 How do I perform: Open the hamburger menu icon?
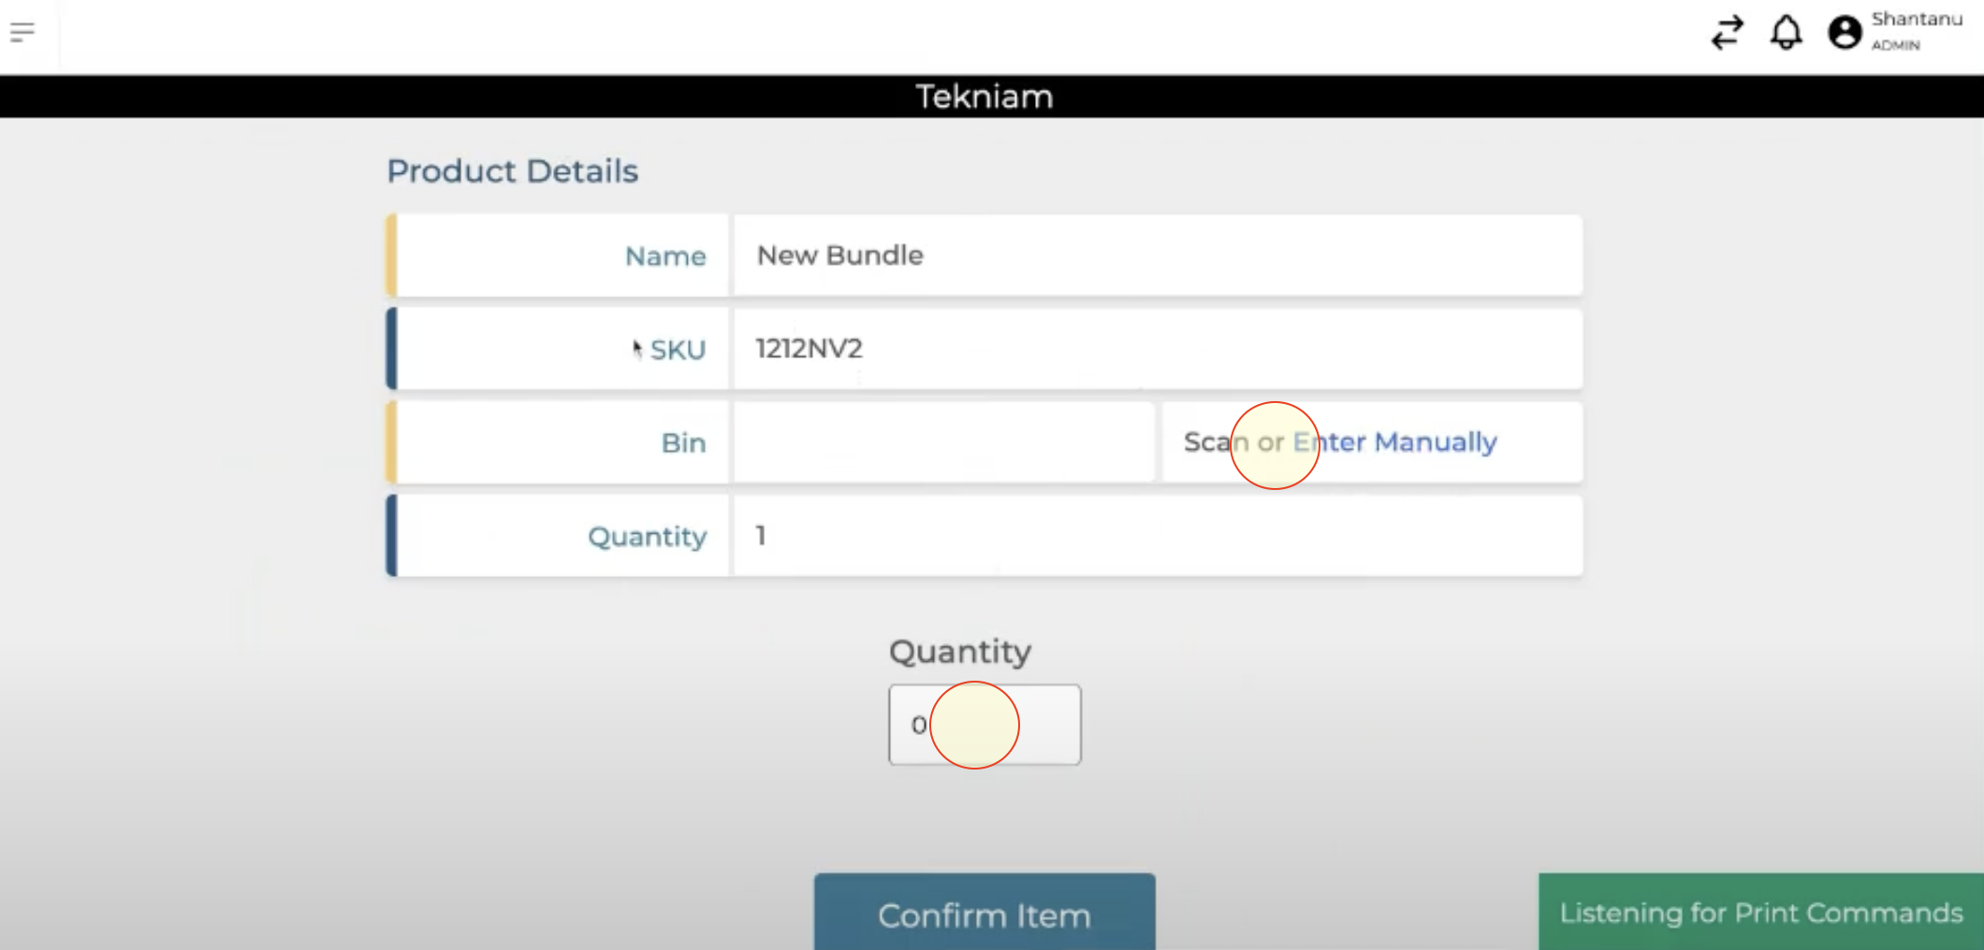pyautogui.click(x=22, y=33)
